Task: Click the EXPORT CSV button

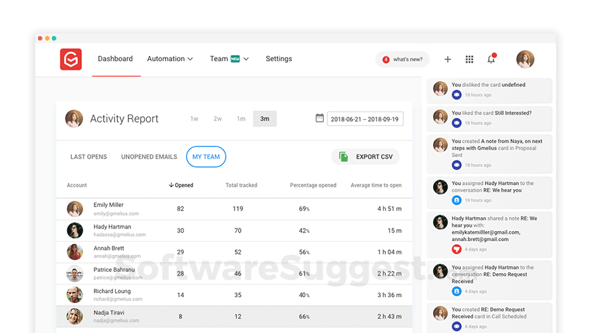Action: pos(365,157)
